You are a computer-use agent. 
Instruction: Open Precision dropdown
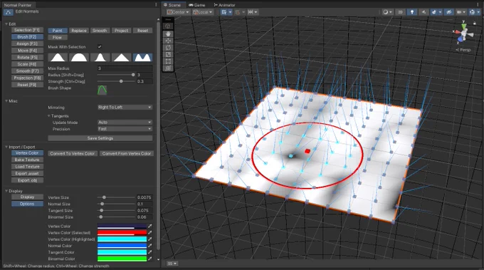(x=125, y=129)
